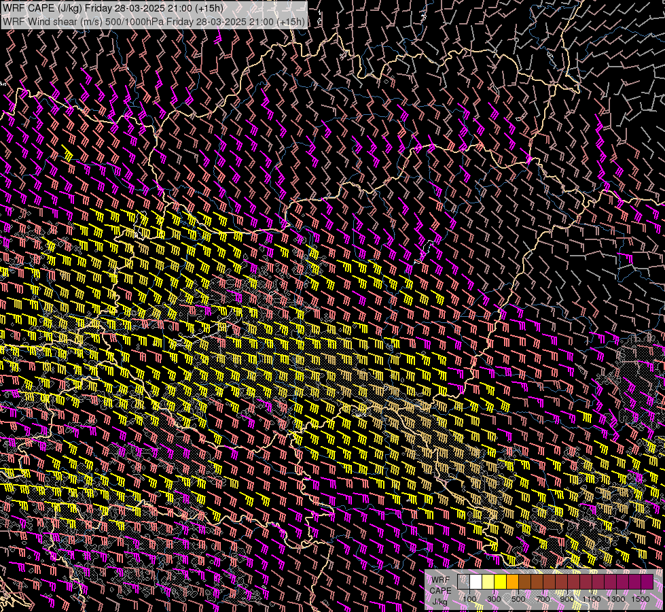The image size is (665, 612).
Task: Select the bright yellow CAPE legend swatch
Action: 500,581
